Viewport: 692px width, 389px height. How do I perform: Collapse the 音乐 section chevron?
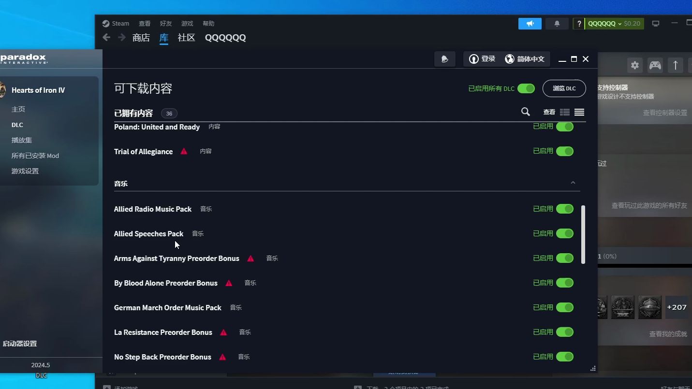[x=573, y=183]
